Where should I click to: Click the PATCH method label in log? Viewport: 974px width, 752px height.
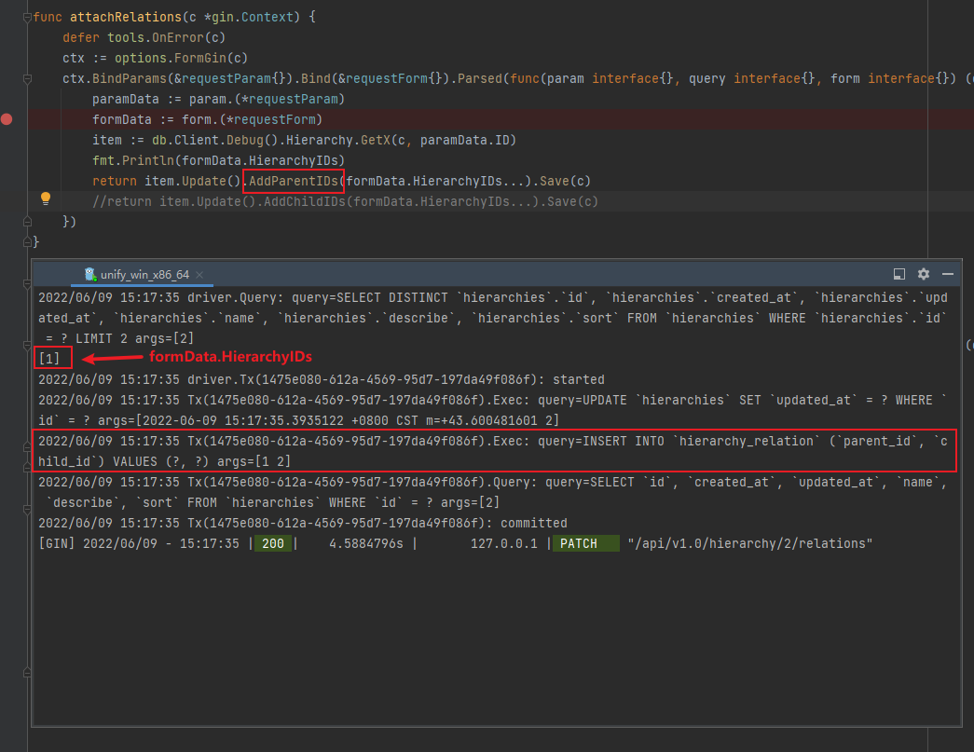click(578, 543)
